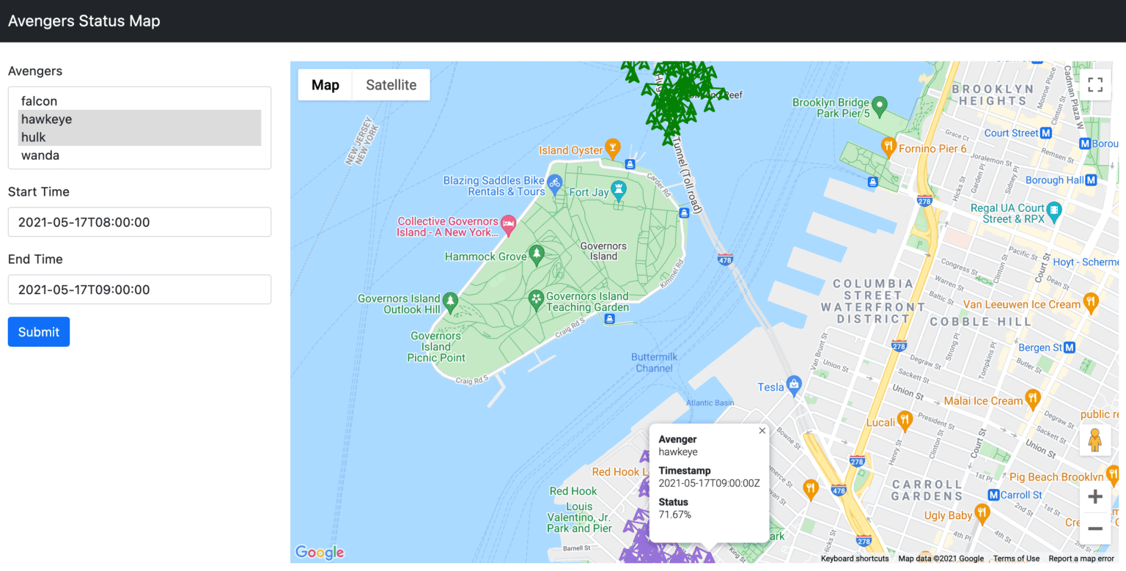Screen dimensions: 1126x571
Task: Open the Terms of Use link
Action: point(1017,558)
